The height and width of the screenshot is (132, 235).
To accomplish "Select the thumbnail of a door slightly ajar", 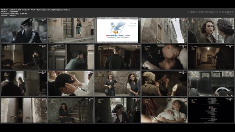I will pyautogui.click(x=24, y=110).
